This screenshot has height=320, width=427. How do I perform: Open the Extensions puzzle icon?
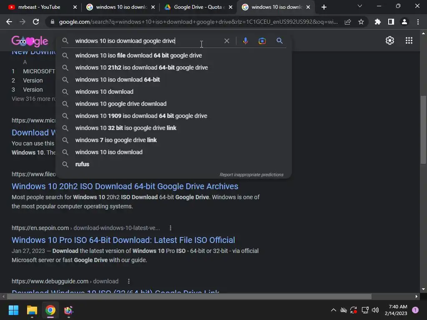(378, 22)
